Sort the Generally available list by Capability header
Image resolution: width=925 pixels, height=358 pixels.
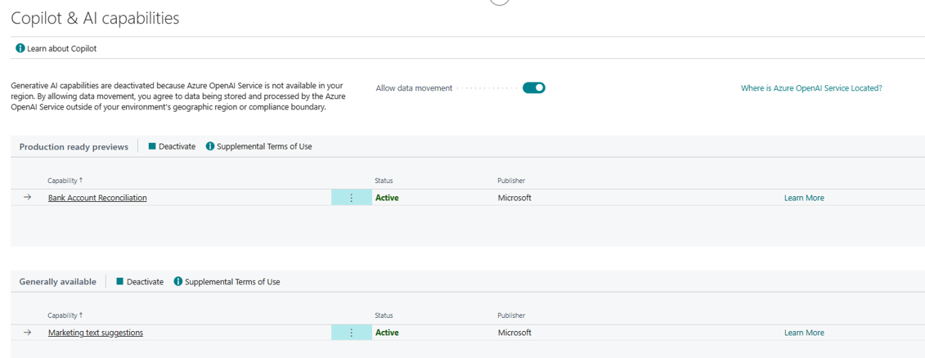click(x=65, y=315)
